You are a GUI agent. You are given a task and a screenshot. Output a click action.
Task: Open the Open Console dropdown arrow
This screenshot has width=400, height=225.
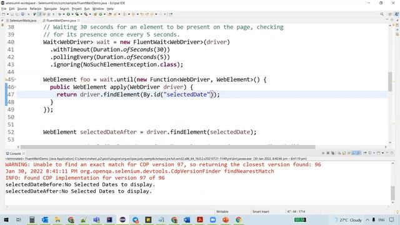382,153
